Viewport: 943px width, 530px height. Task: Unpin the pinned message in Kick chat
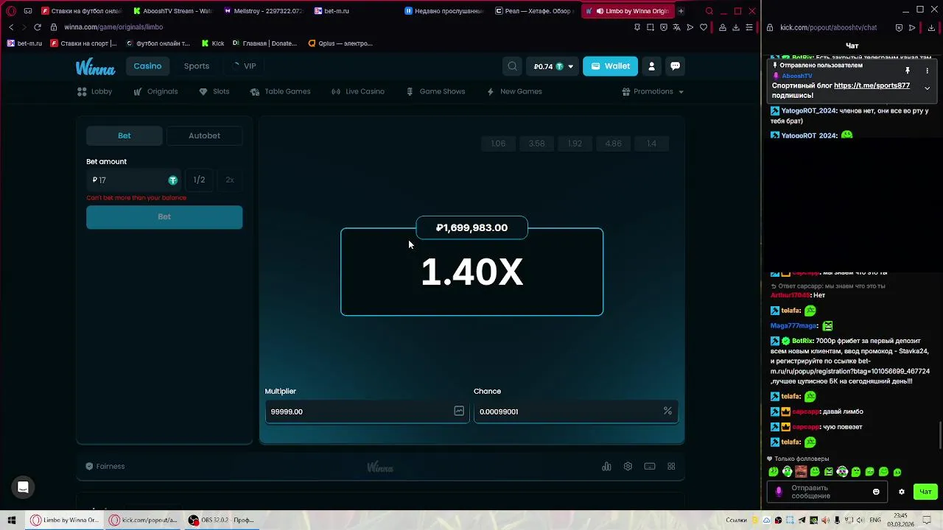(x=908, y=71)
